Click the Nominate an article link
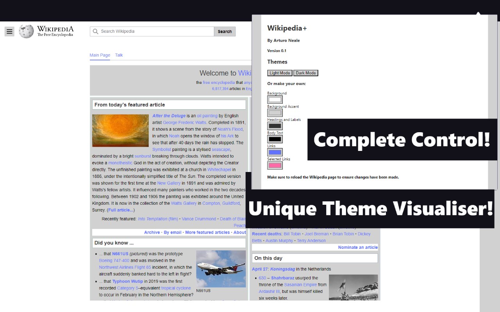This screenshot has width=500, height=312. click(358, 247)
